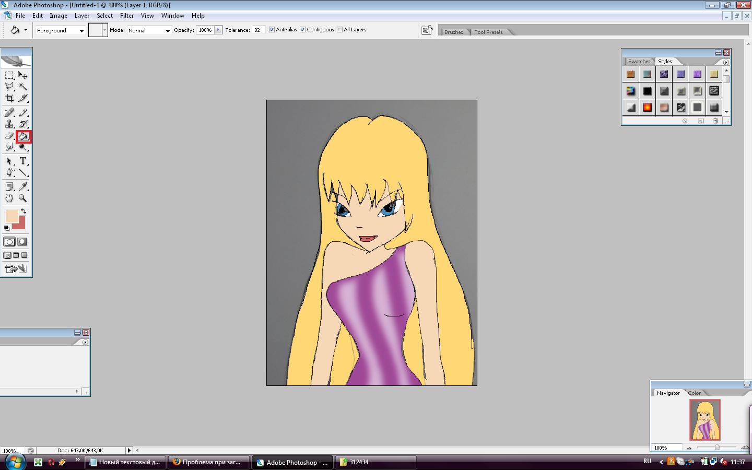Switch to the Swatches tab
The height and width of the screenshot is (470, 752).
pos(639,62)
